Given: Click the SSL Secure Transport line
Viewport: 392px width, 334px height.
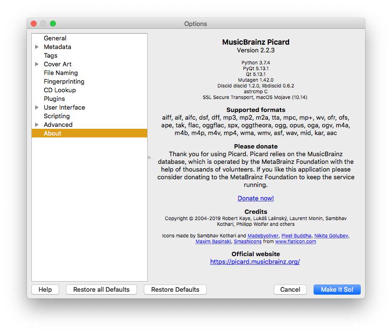Looking at the screenshot, I should (x=255, y=98).
